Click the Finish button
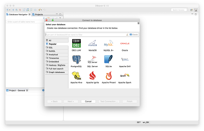The image size is (204, 131). tap(130, 101)
